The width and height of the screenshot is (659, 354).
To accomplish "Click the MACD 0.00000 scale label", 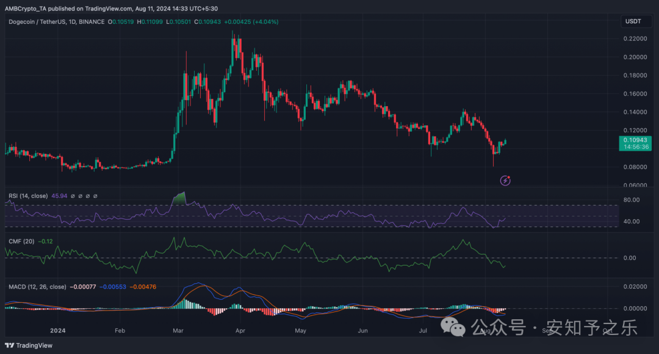I will pos(635,308).
